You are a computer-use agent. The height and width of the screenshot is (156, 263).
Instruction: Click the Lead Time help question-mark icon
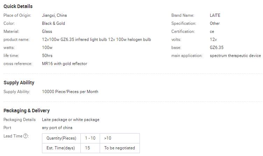26,136
